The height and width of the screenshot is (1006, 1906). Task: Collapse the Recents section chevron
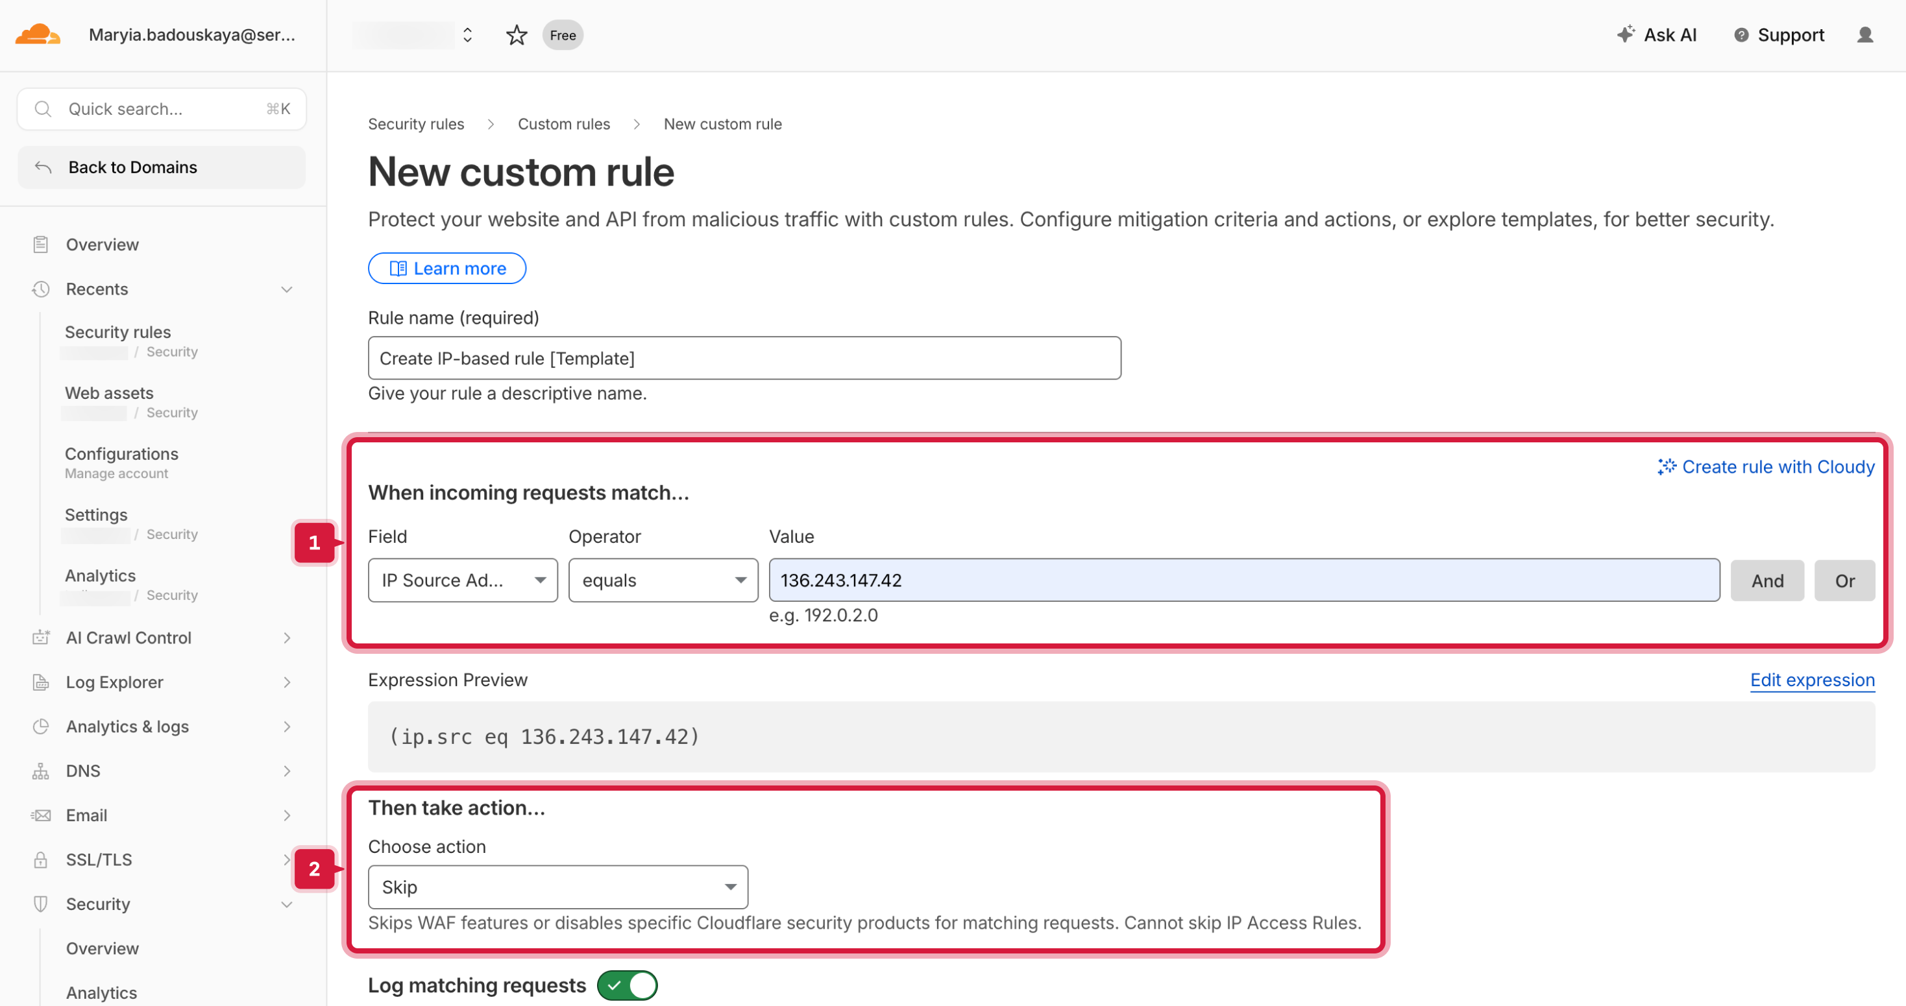click(286, 289)
